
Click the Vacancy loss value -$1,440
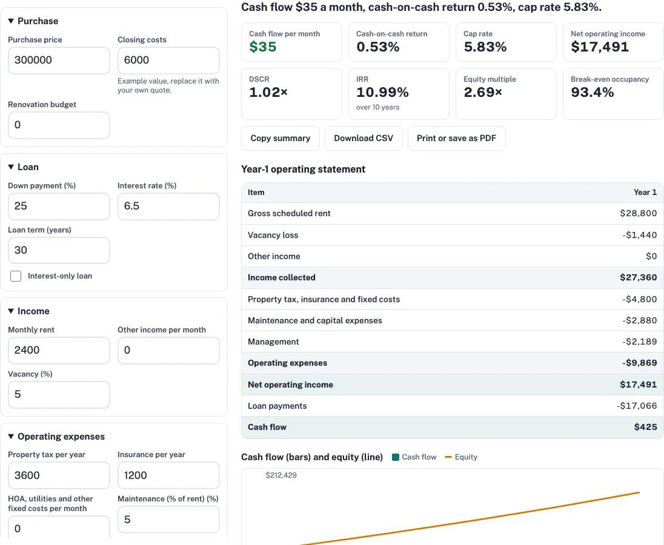(x=639, y=235)
